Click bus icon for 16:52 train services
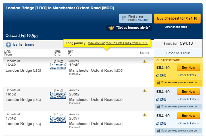 click(x=158, y=107)
